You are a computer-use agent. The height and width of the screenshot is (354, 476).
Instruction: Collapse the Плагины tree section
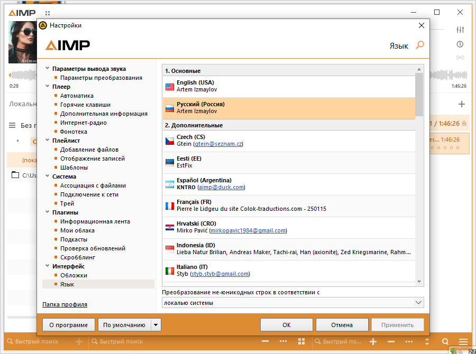pos(47,212)
